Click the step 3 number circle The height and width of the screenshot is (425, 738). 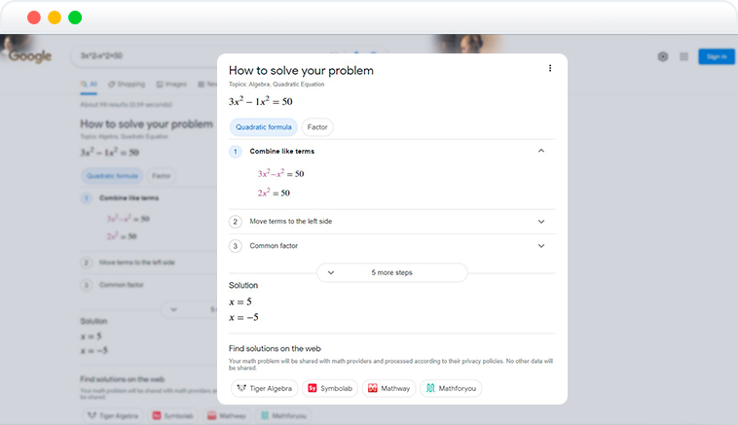coord(236,246)
